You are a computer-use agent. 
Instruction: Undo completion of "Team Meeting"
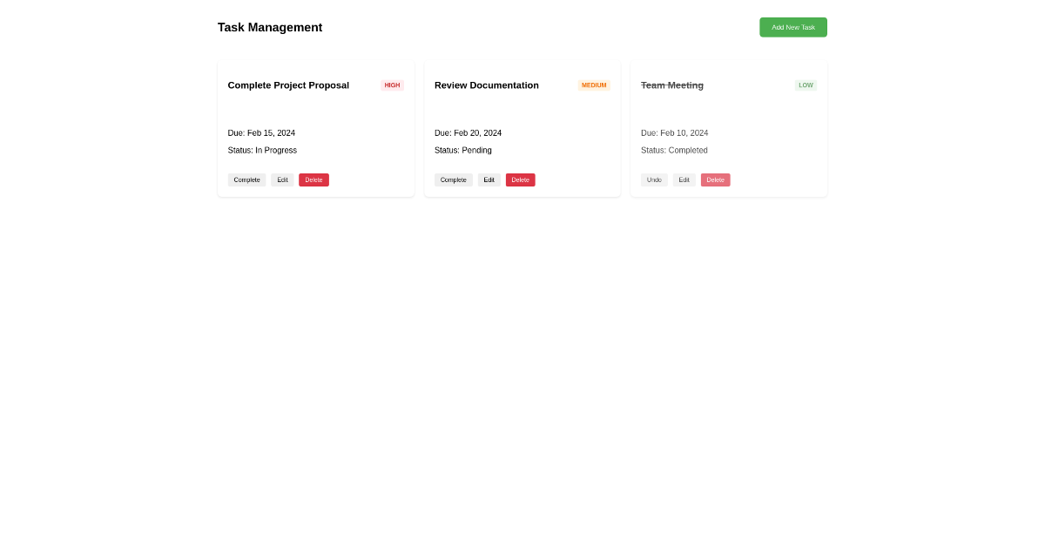[654, 180]
